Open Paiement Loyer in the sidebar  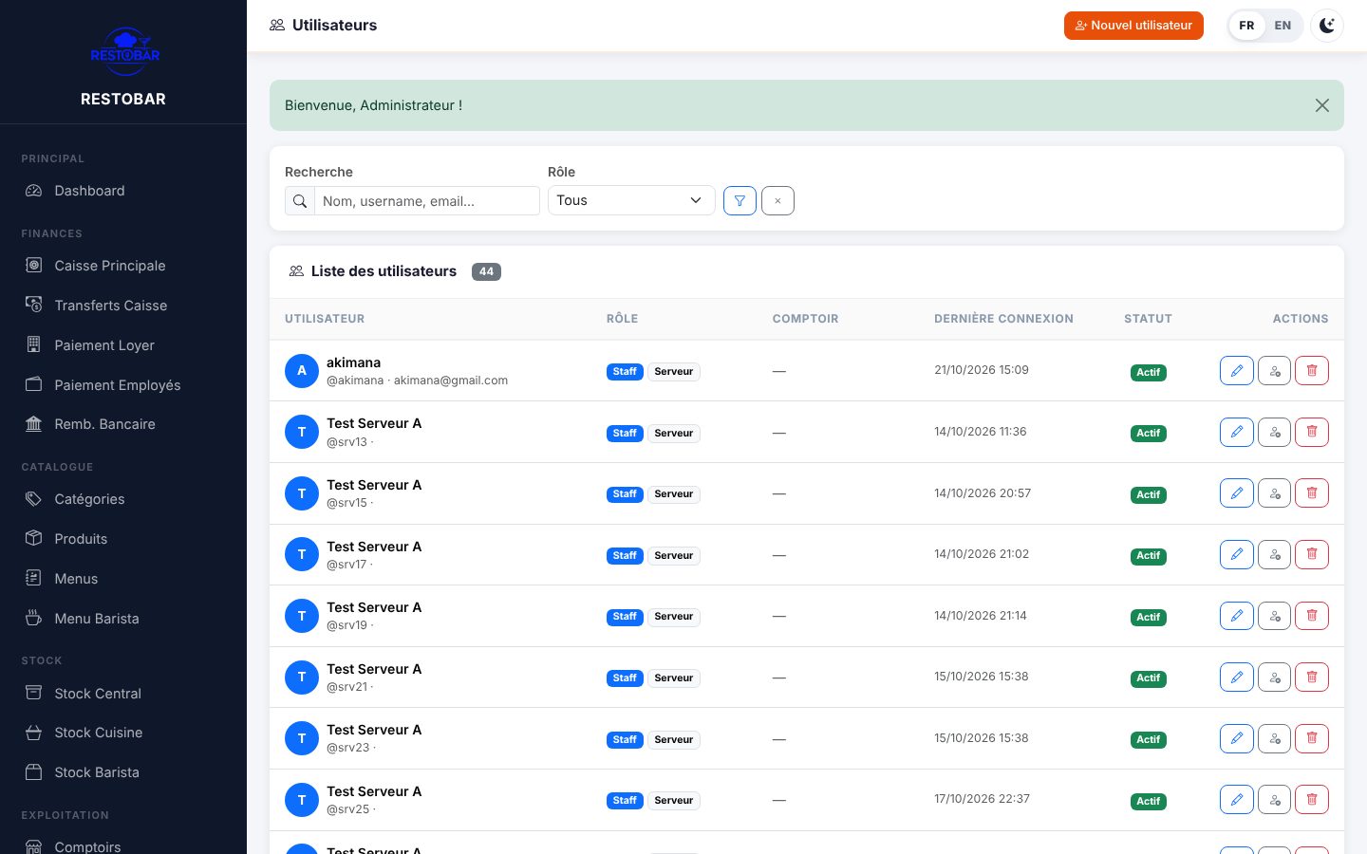[x=123, y=345]
